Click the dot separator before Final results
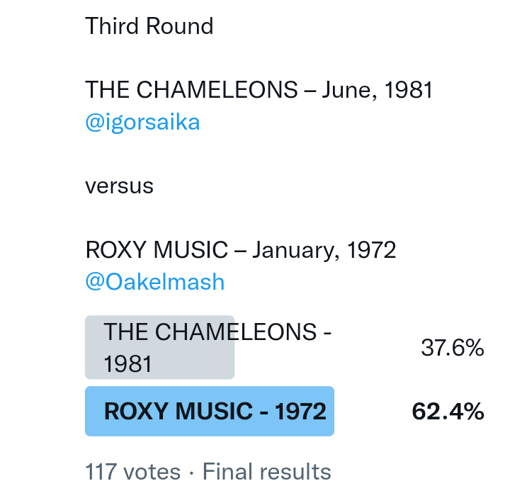The image size is (510, 498). coord(193,472)
